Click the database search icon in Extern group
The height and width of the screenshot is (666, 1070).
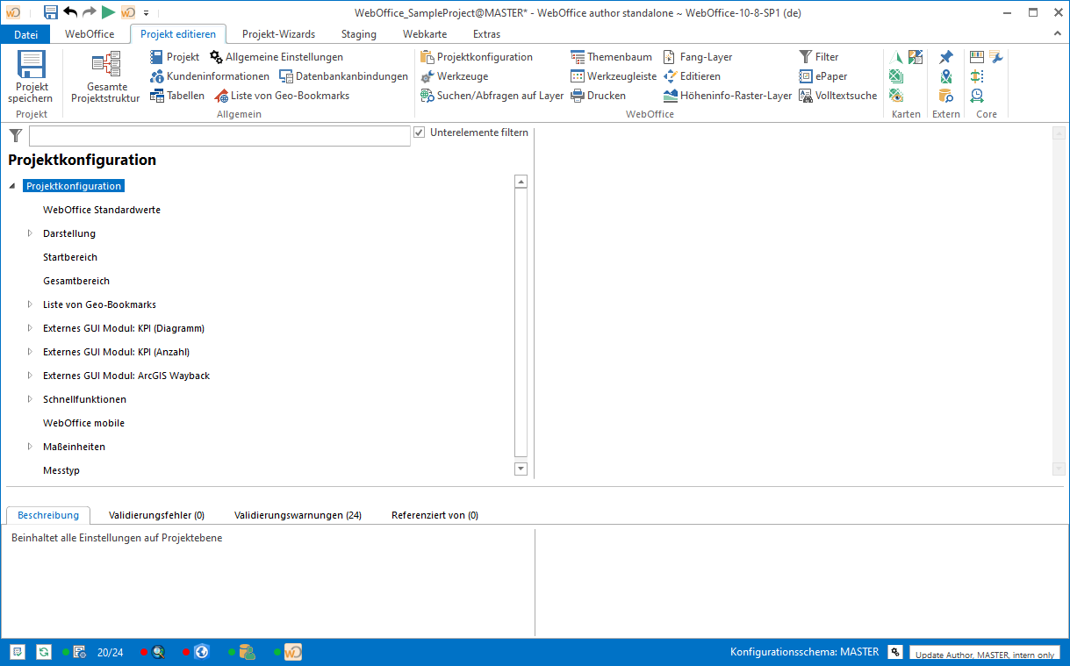tap(945, 96)
